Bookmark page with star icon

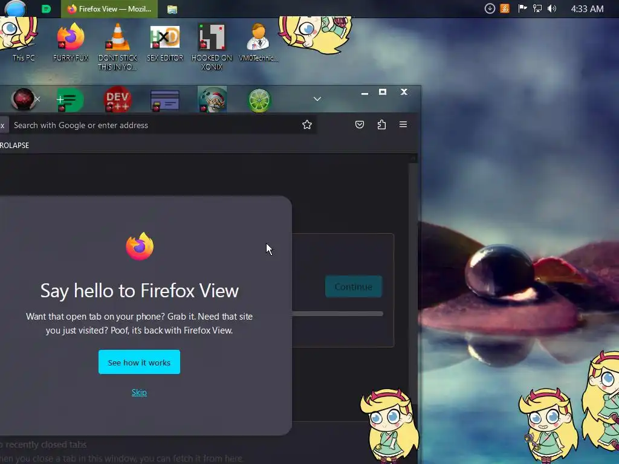(306, 124)
